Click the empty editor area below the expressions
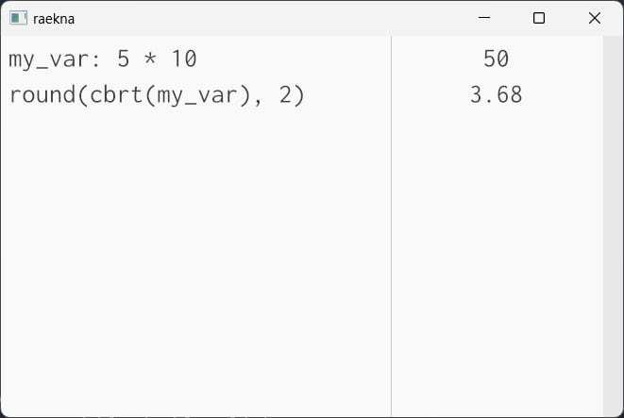 tap(189, 264)
